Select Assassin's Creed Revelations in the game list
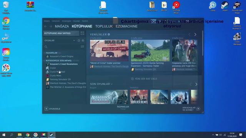 click(x=64, y=64)
